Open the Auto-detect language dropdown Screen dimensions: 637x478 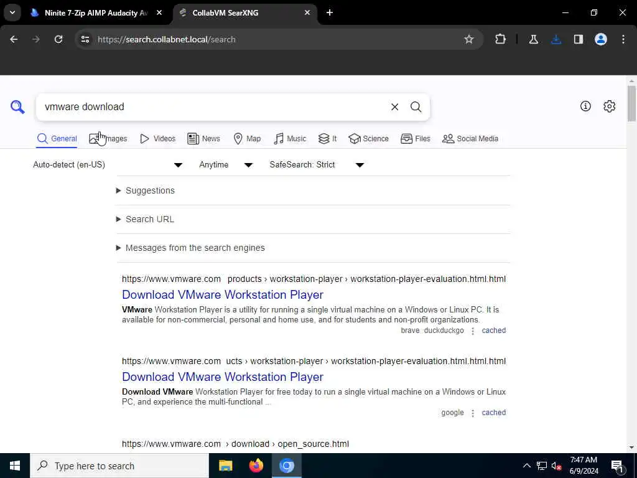click(x=108, y=164)
